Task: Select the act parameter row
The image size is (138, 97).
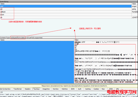Action: pos(69,9)
